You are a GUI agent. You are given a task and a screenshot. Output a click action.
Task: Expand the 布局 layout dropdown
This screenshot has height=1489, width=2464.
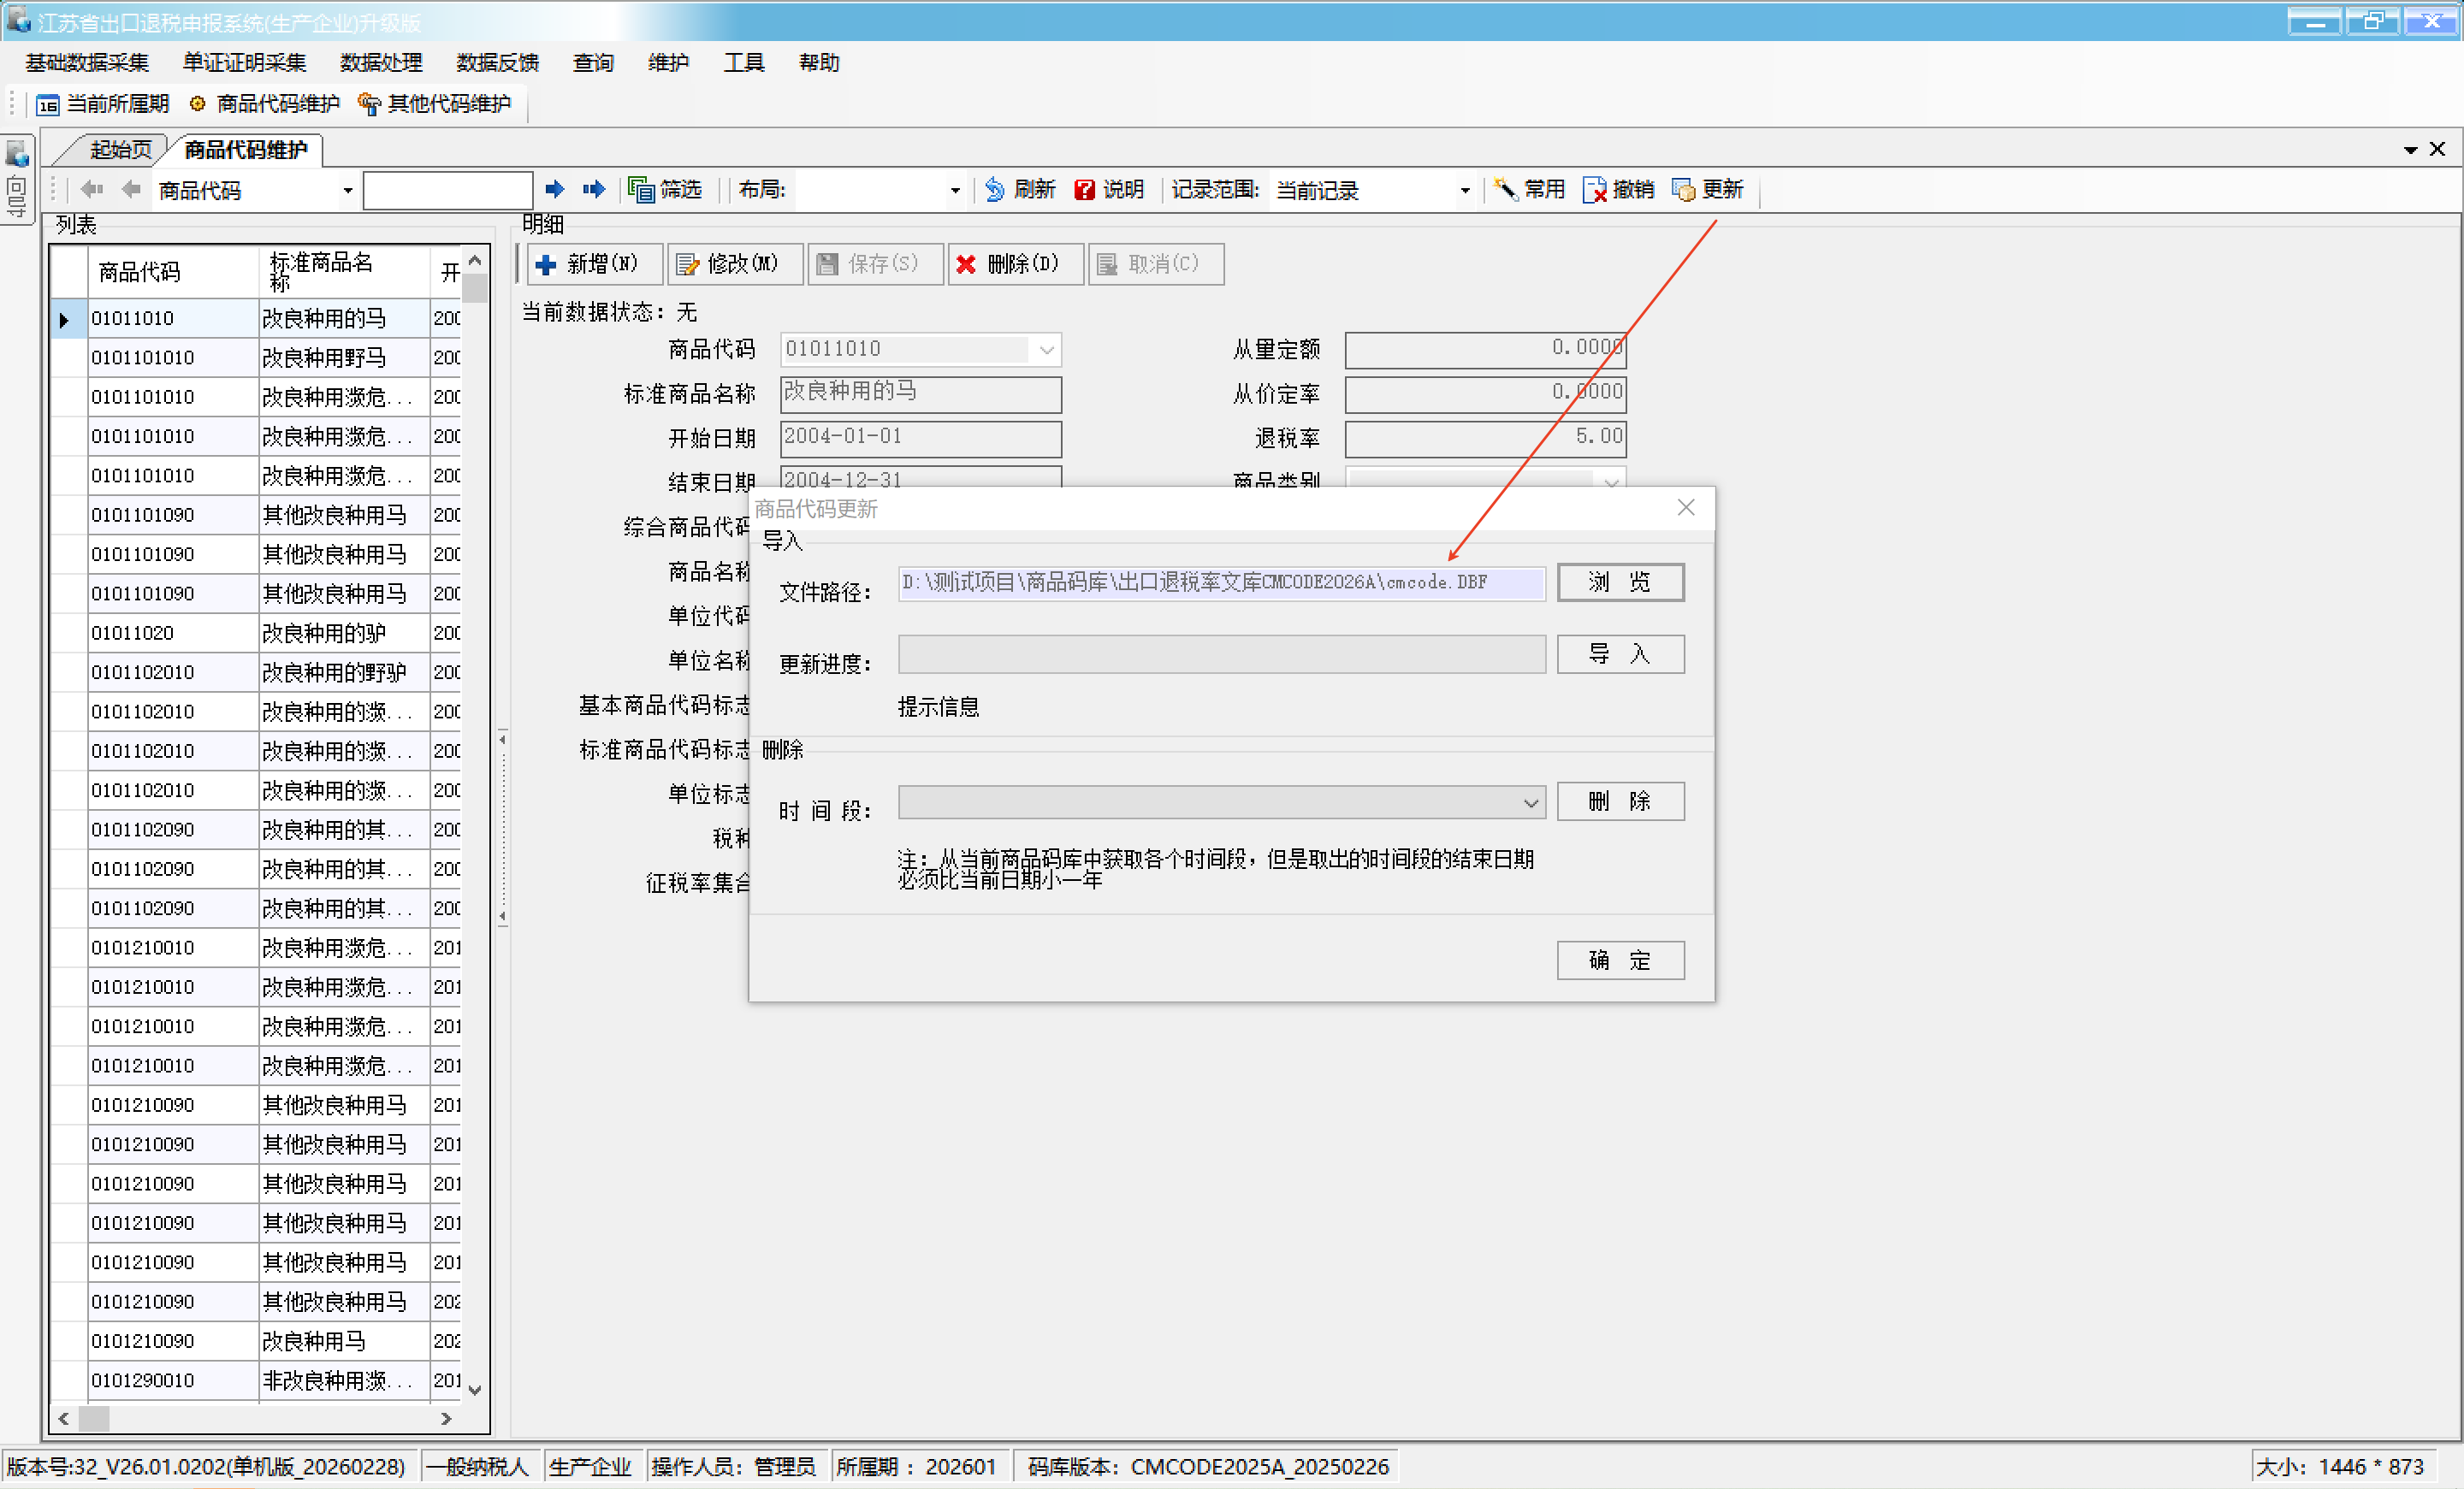(954, 190)
